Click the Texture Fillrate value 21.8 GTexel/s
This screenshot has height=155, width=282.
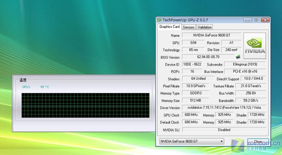(251, 86)
